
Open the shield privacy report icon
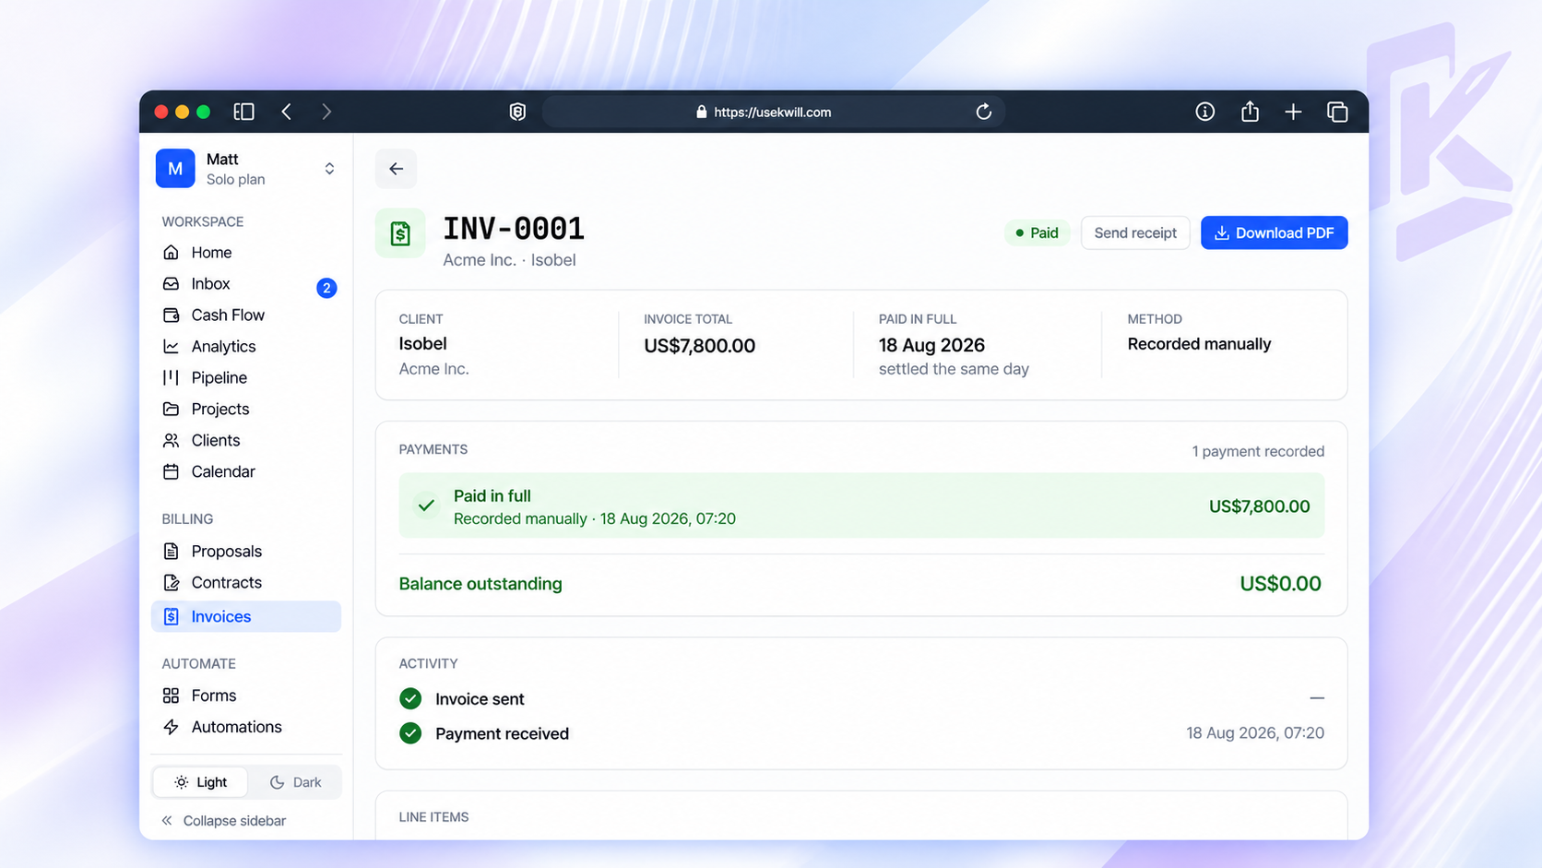pos(517,112)
